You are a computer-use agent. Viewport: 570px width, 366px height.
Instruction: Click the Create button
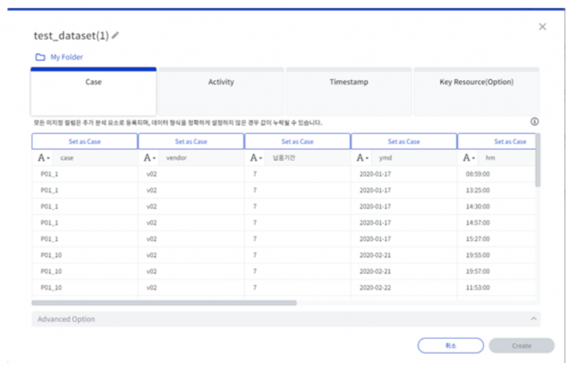[x=521, y=345]
